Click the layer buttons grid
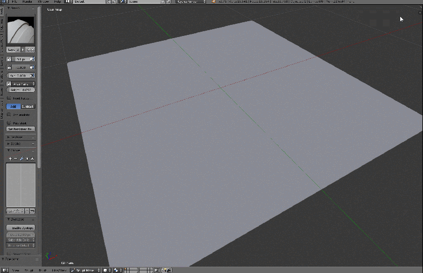This screenshot has height=273, width=423. coord(139,270)
